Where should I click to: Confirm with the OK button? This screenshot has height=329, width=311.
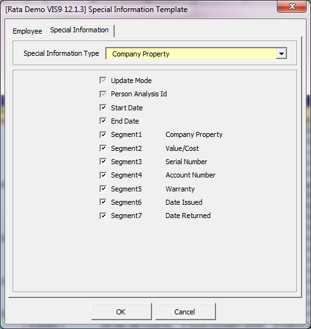click(x=122, y=311)
